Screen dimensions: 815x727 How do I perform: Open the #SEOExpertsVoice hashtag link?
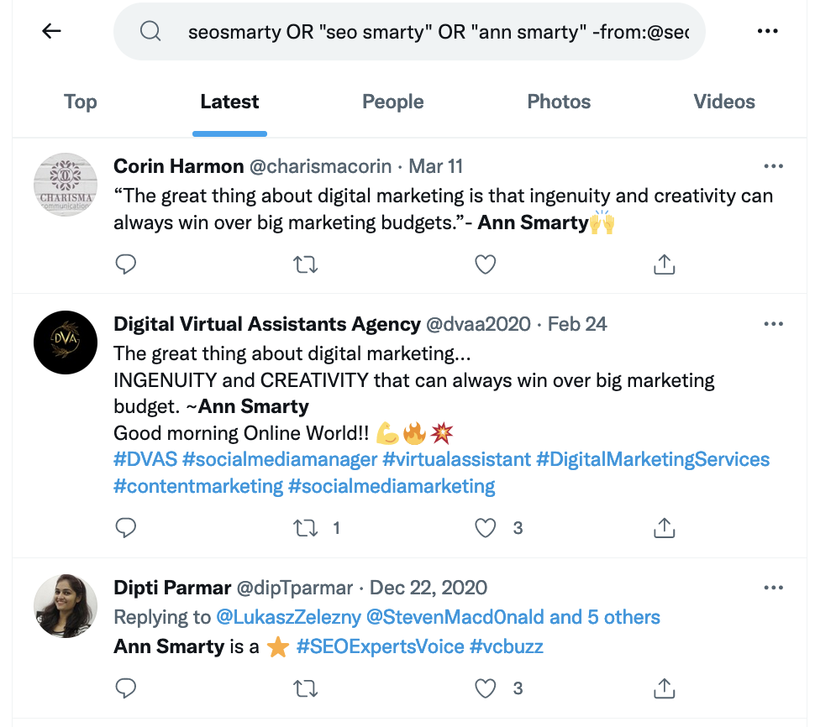[x=380, y=646]
